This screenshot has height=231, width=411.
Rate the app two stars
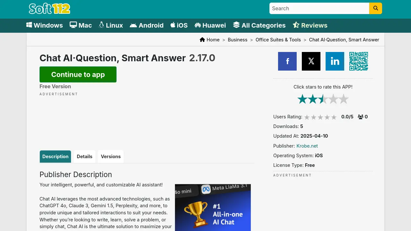point(313,99)
